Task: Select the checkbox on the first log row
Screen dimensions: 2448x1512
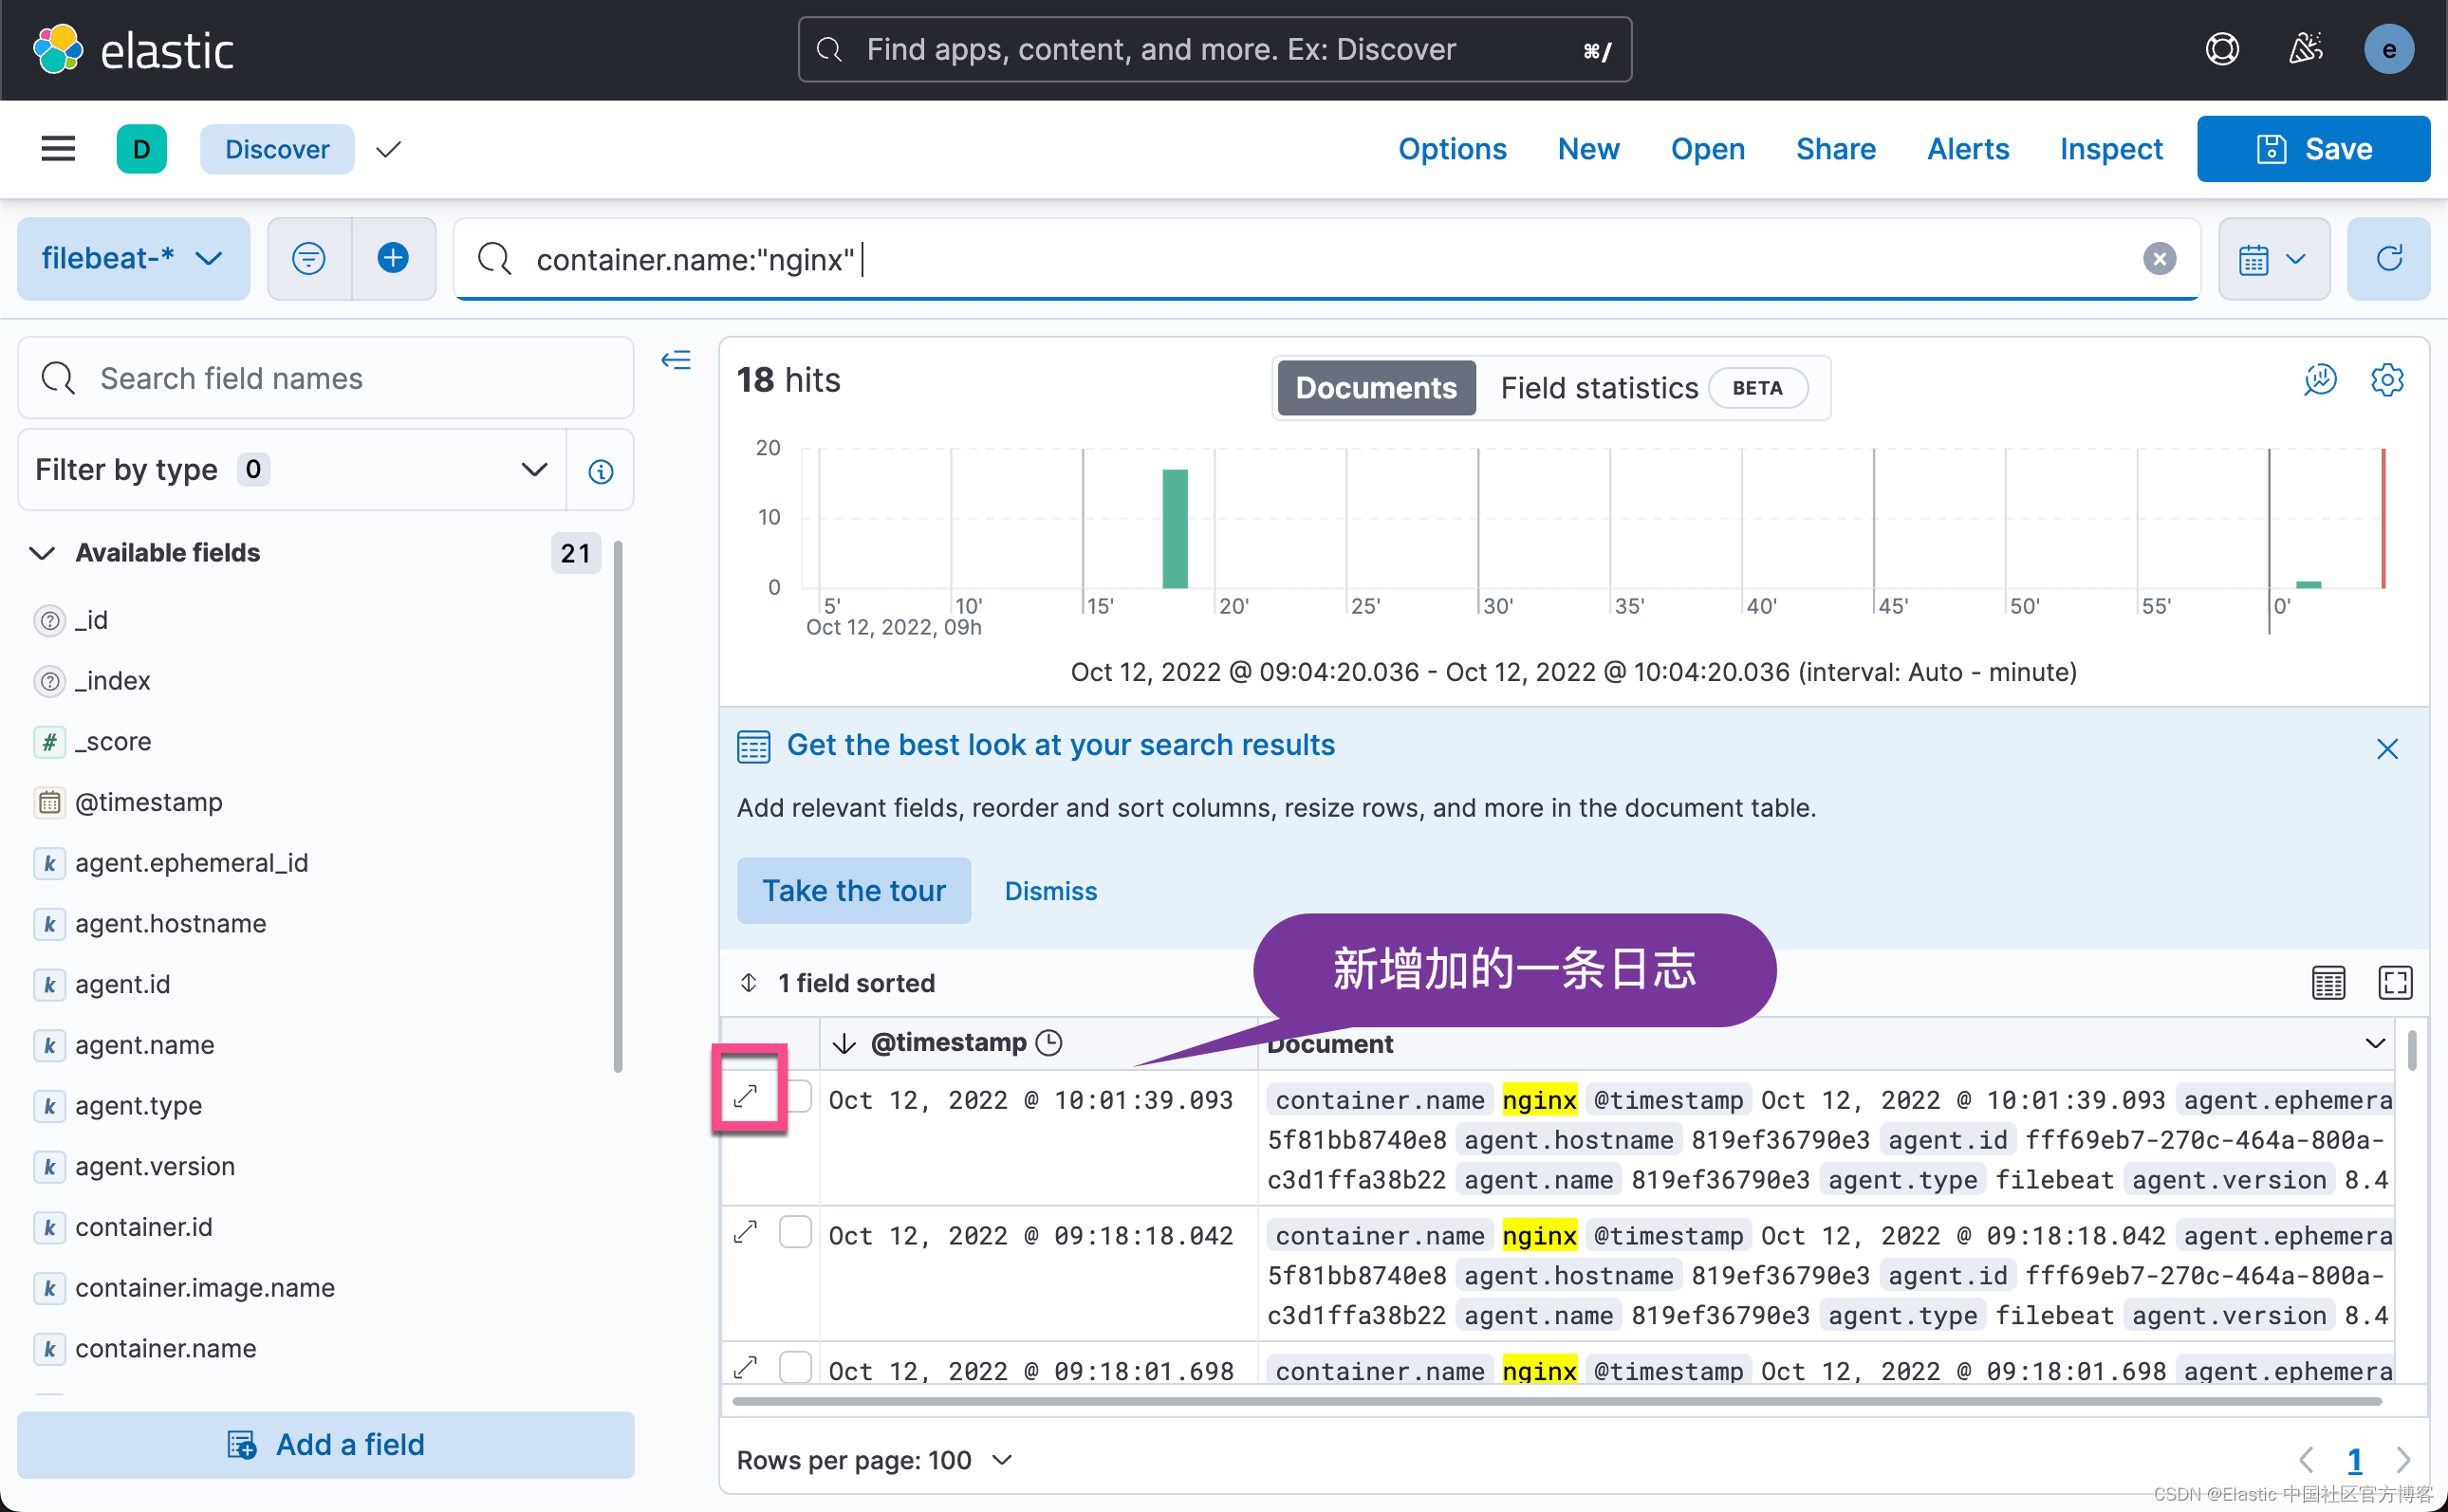Action: [x=795, y=1096]
